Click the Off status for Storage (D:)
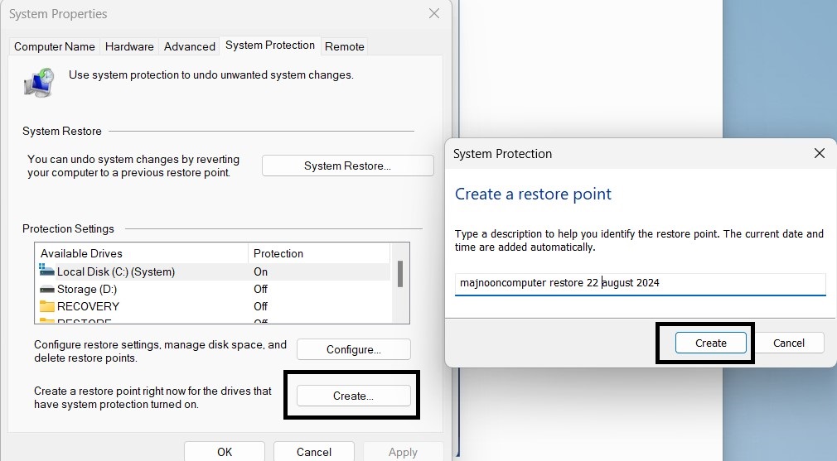This screenshot has height=461, width=837. [260, 290]
